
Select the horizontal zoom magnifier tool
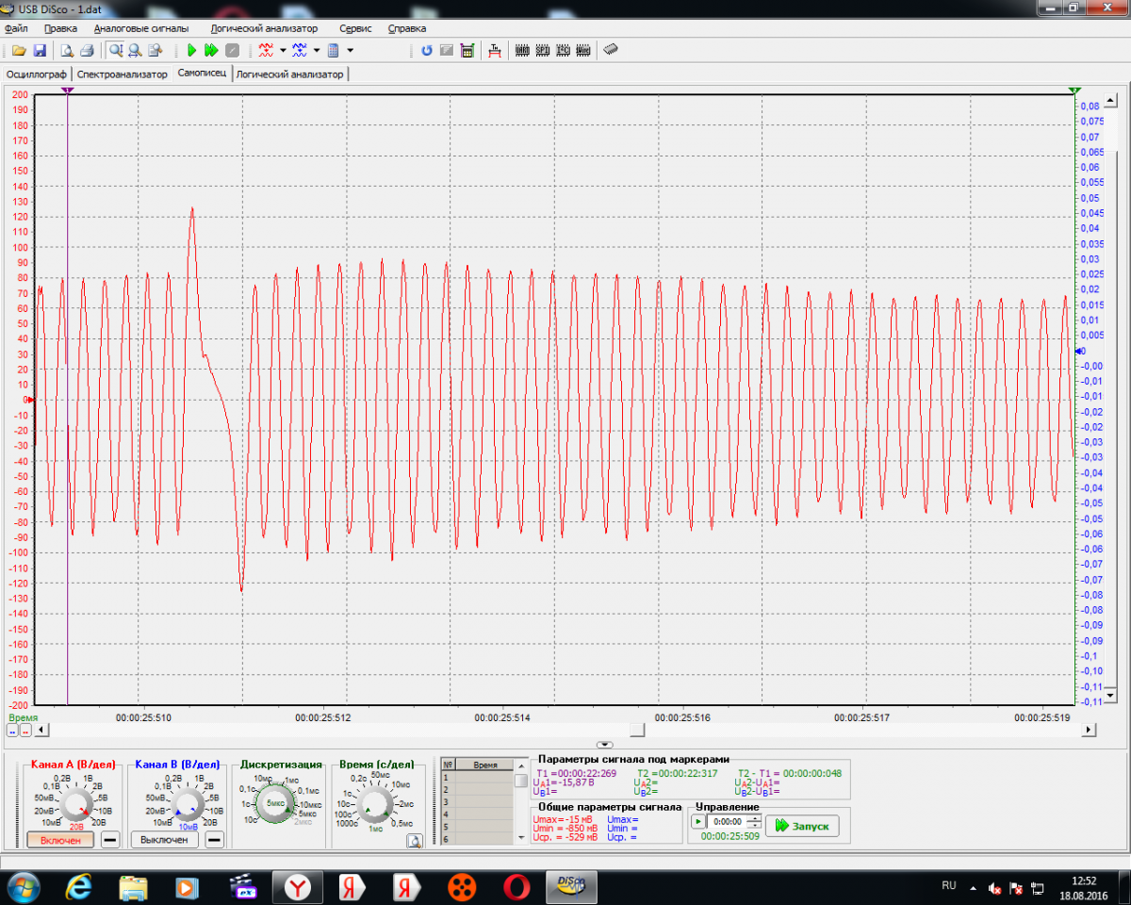[x=136, y=50]
